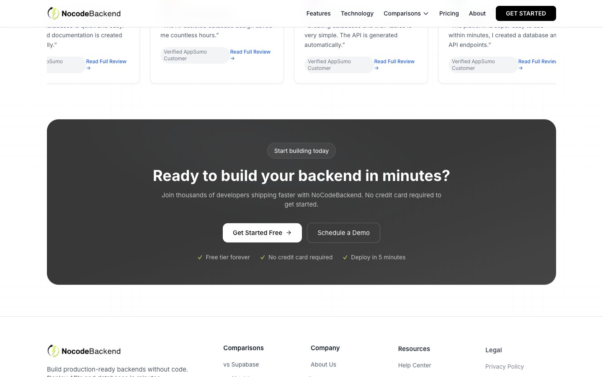Click the checkmark beside Deploy in 5 minutes

click(345, 257)
